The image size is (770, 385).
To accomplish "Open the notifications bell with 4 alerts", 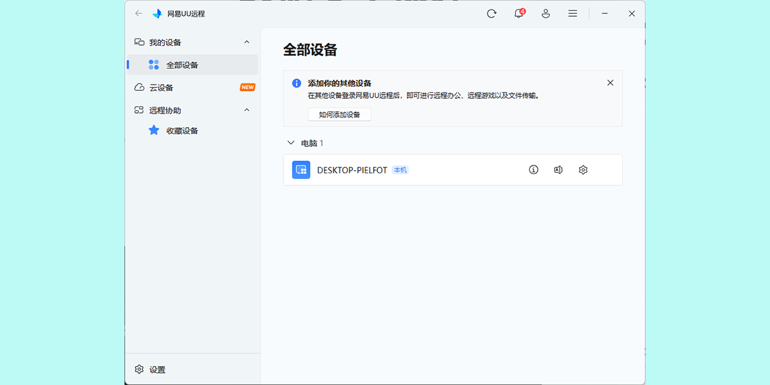I will click(518, 13).
